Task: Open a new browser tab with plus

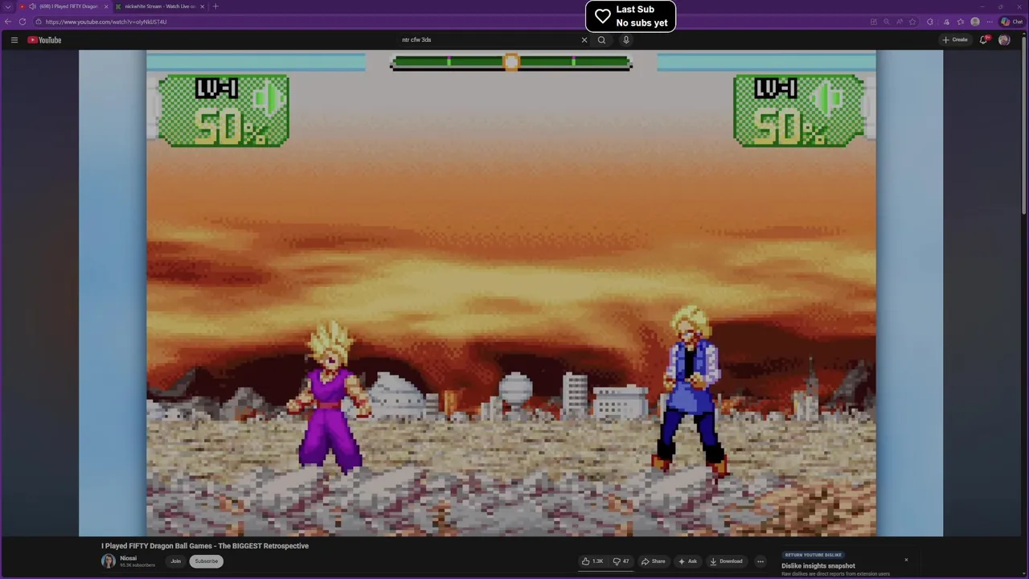Action: tap(215, 6)
